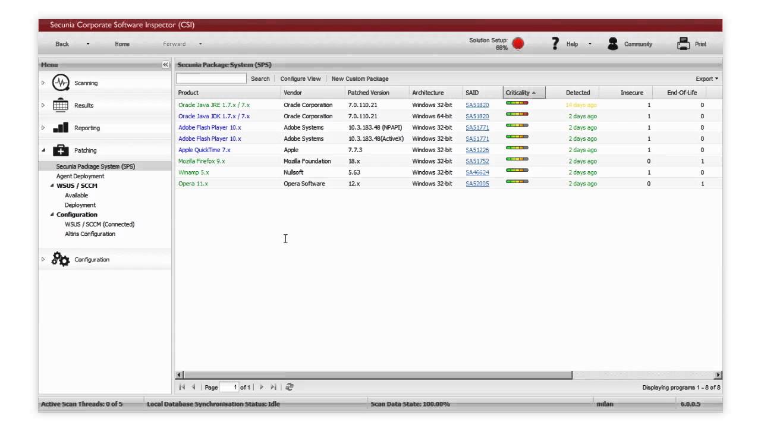
Task: Click criticality bar for Opera 11.x
Action: 517,182
